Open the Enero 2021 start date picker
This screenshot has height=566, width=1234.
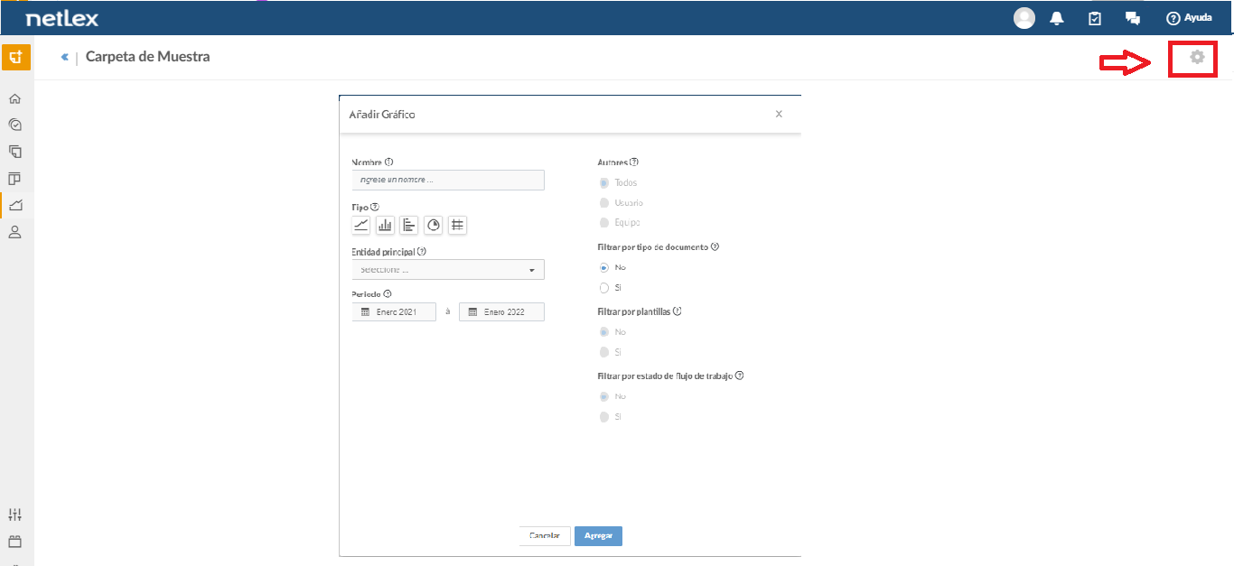click(394, 311)
